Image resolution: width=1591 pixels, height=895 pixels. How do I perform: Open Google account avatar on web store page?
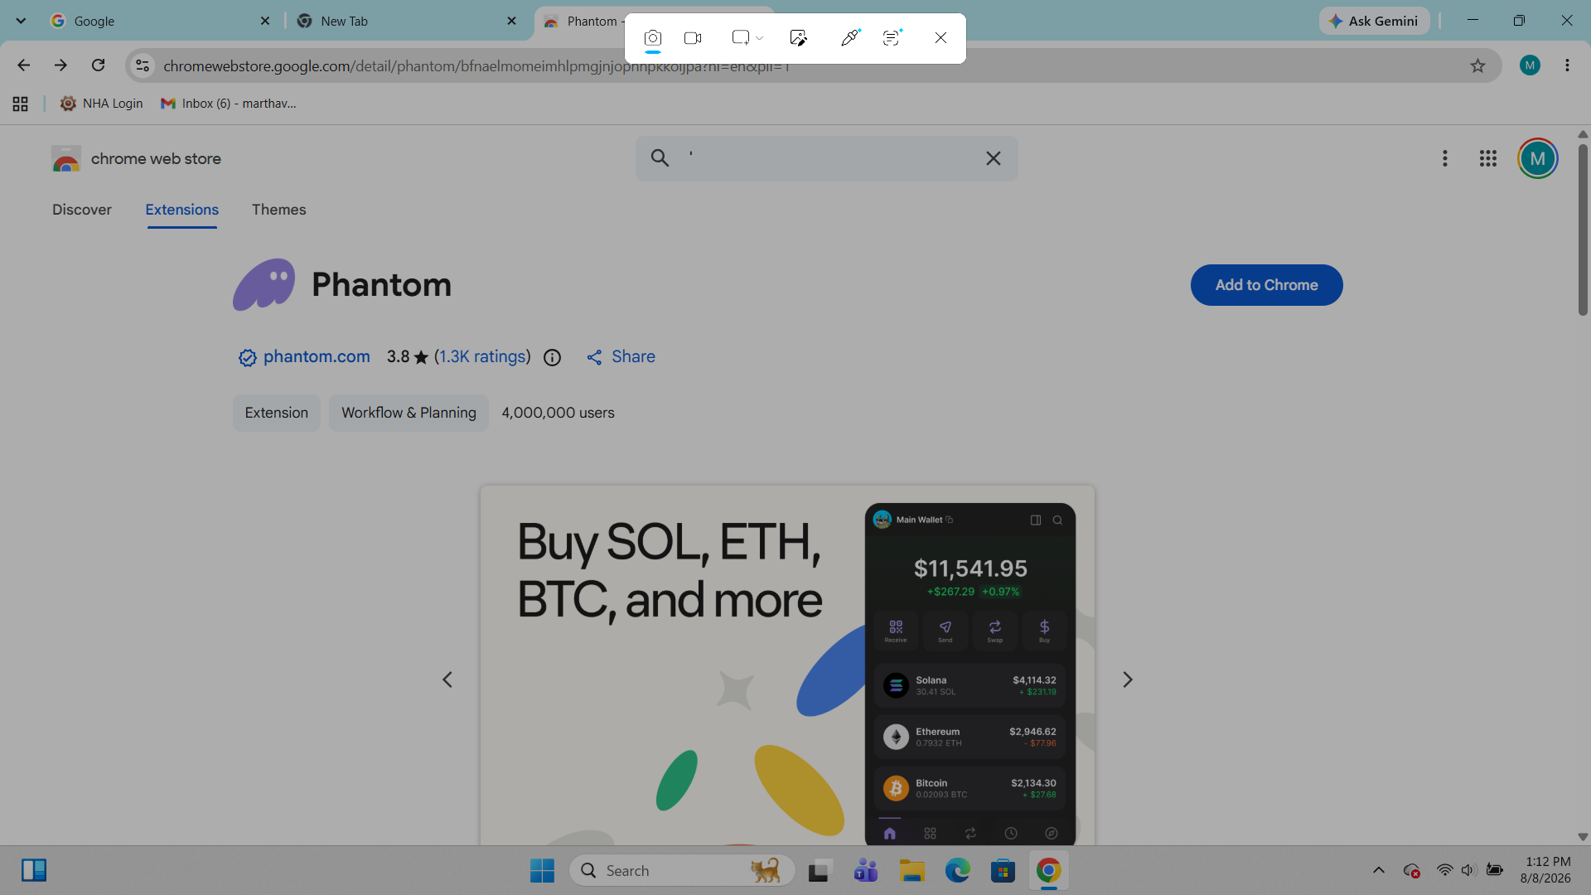(x=1537, y=158)
